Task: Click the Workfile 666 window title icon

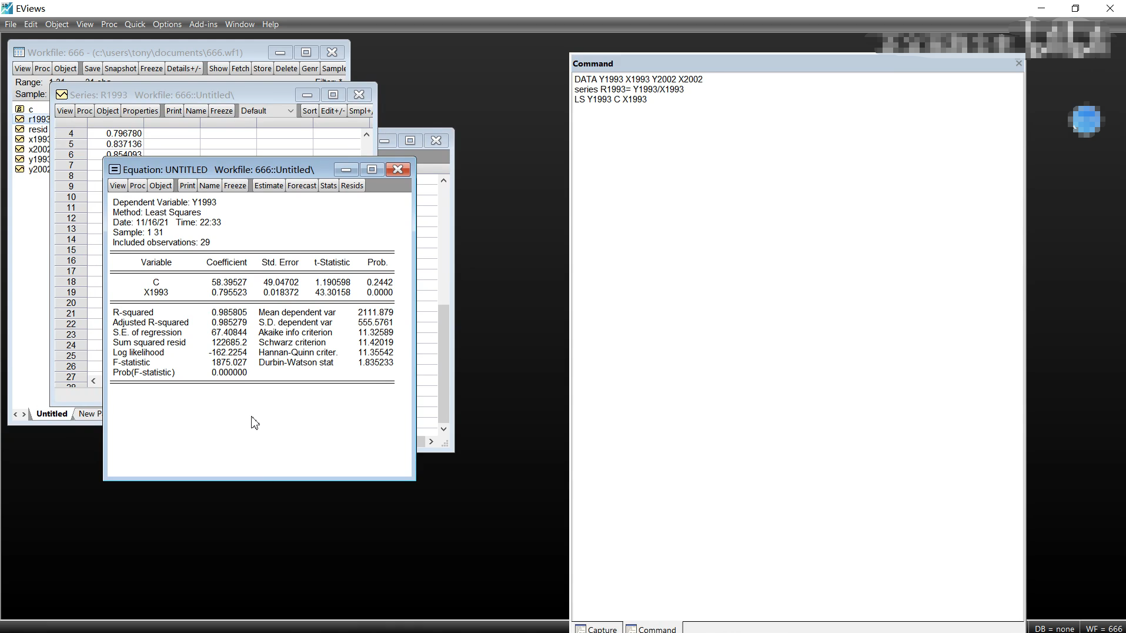Action: click(x=19, y=52)
